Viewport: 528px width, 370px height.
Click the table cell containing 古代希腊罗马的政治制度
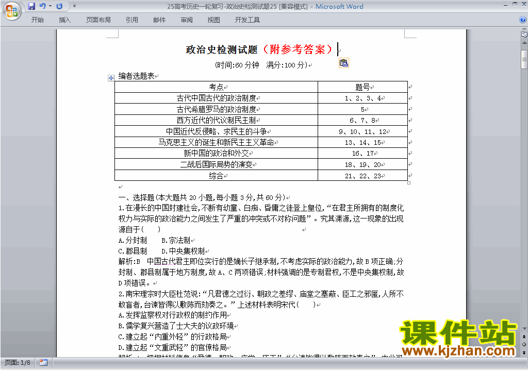tap(216, 109)
